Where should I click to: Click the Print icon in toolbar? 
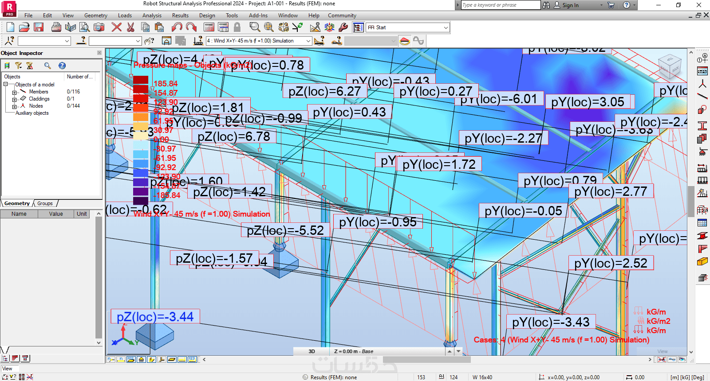[56, 27]
